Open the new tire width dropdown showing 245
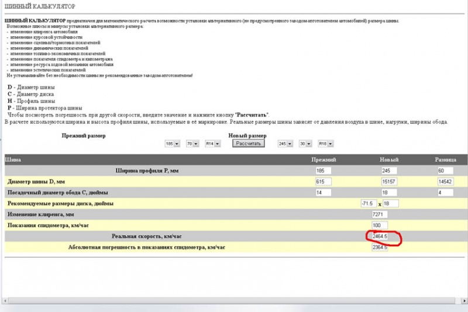This screenshot has width=468, height=312. 285,143
